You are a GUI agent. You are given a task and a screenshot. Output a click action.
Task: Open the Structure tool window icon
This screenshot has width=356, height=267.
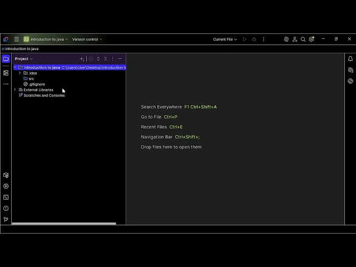[x=6, y=73]
